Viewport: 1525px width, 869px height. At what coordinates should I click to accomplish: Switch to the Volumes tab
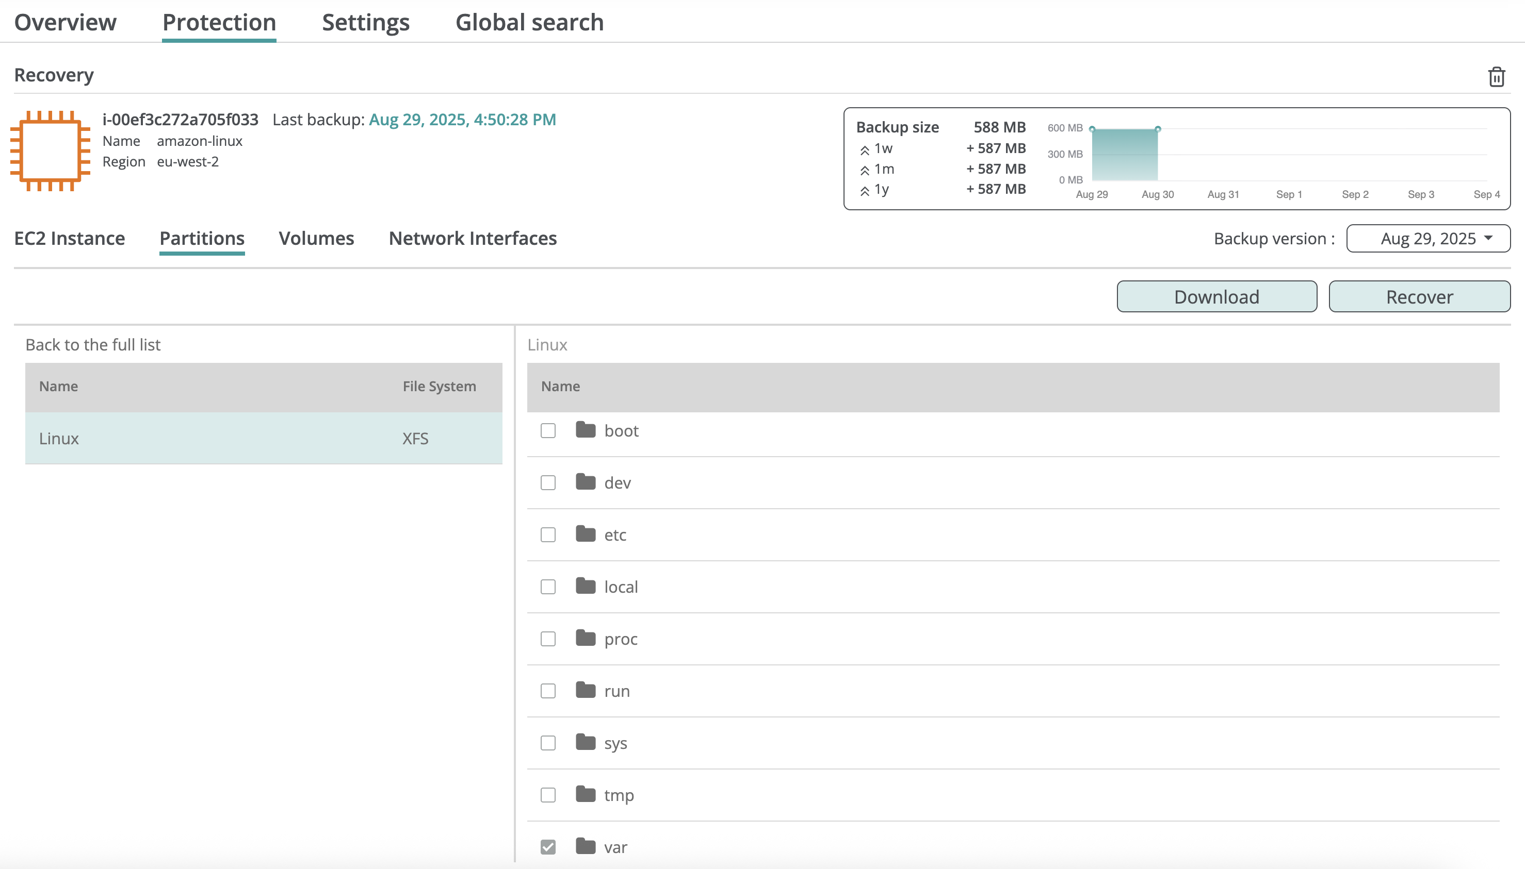(x=316, y=239)
